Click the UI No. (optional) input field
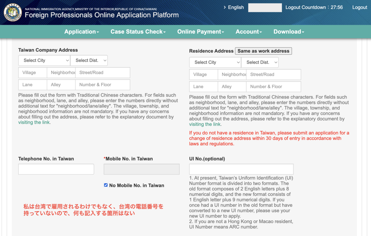The height and width of the screenshot is (236, 371). (241, 169)
